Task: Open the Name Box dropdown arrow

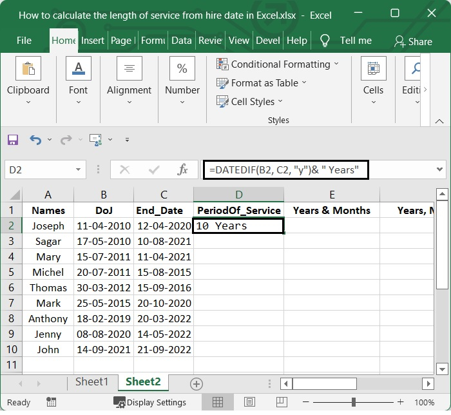Action: [78, 169]
